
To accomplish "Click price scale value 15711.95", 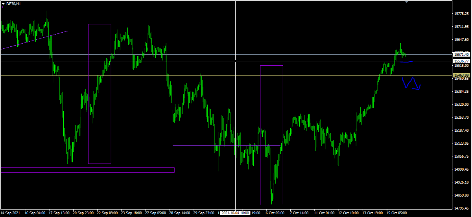I will coord(461,27).
